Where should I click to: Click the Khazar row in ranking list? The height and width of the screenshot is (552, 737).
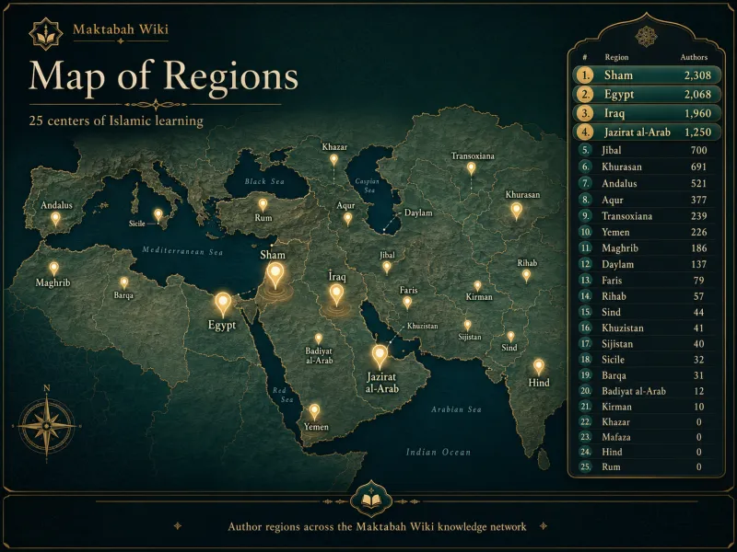647,422
